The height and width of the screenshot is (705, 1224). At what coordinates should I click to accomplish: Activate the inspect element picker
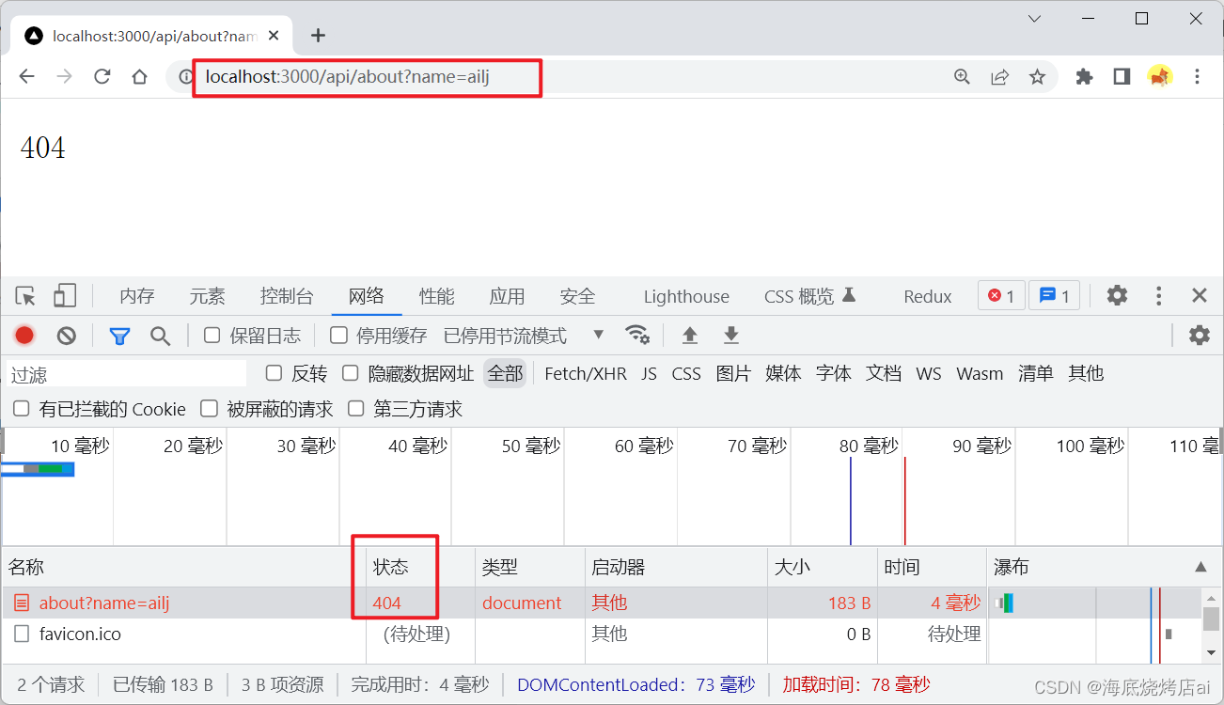[25, 296]
